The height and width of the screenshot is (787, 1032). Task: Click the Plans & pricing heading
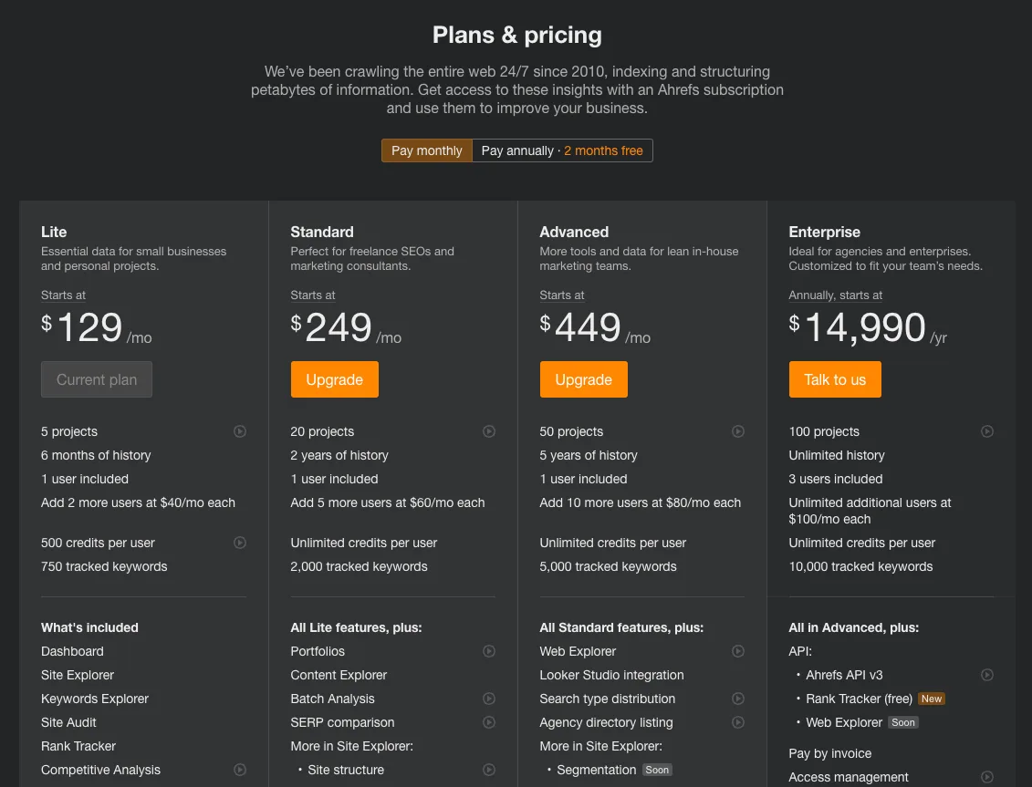(516, 35)
